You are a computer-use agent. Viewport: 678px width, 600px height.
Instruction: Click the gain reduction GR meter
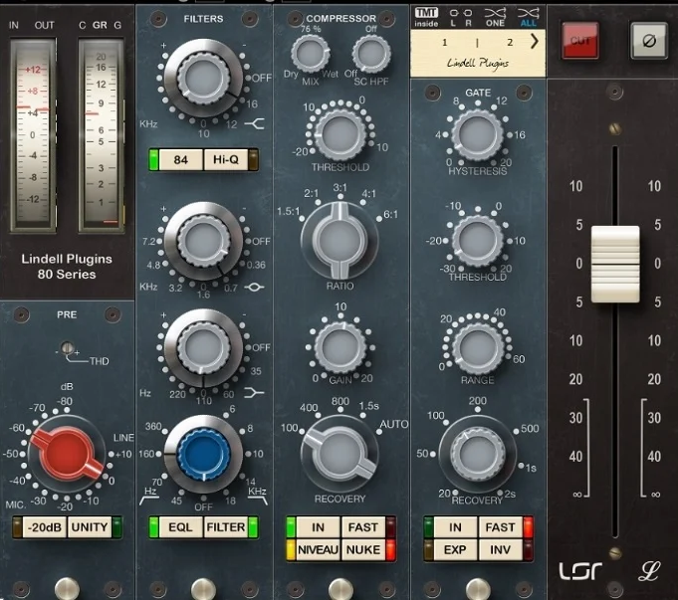coord(101,135)
